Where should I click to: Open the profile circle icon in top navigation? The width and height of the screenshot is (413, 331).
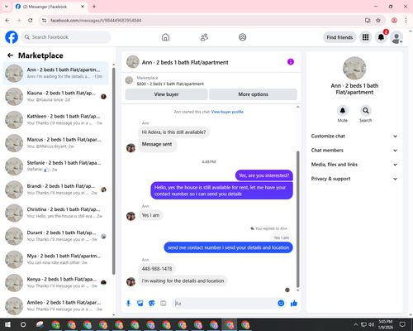pyautogui.click(x=243, y=37)
